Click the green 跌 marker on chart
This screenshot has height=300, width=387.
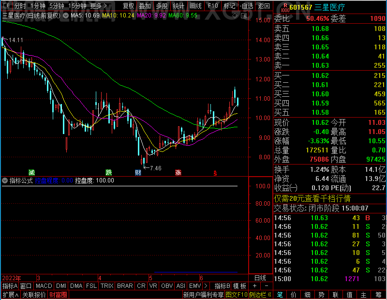tap(108, 172)
